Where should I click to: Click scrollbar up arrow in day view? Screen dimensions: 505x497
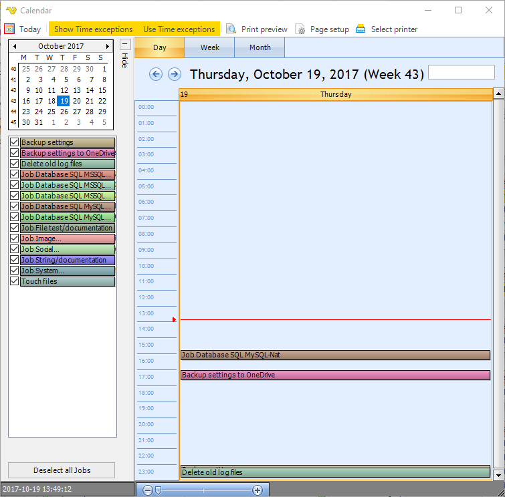(x=498, y=94)
